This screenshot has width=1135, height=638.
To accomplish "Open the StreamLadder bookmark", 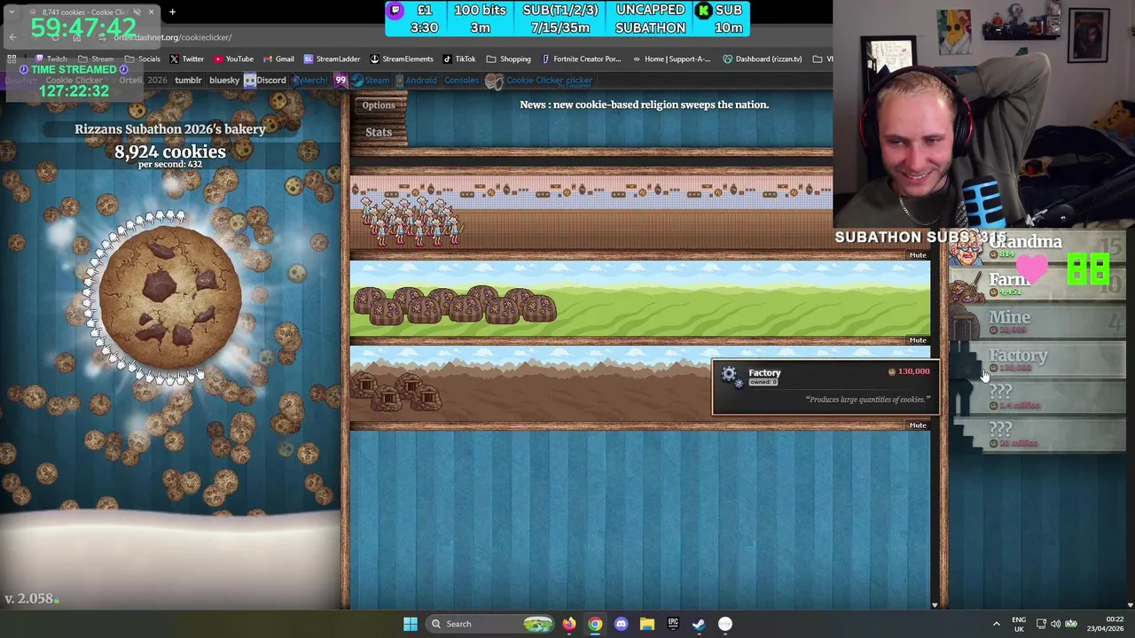I will (x=332, y=59).
